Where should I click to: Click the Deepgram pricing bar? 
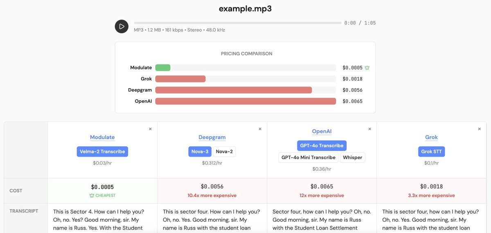pyautogui.click(x=234, y=90)
